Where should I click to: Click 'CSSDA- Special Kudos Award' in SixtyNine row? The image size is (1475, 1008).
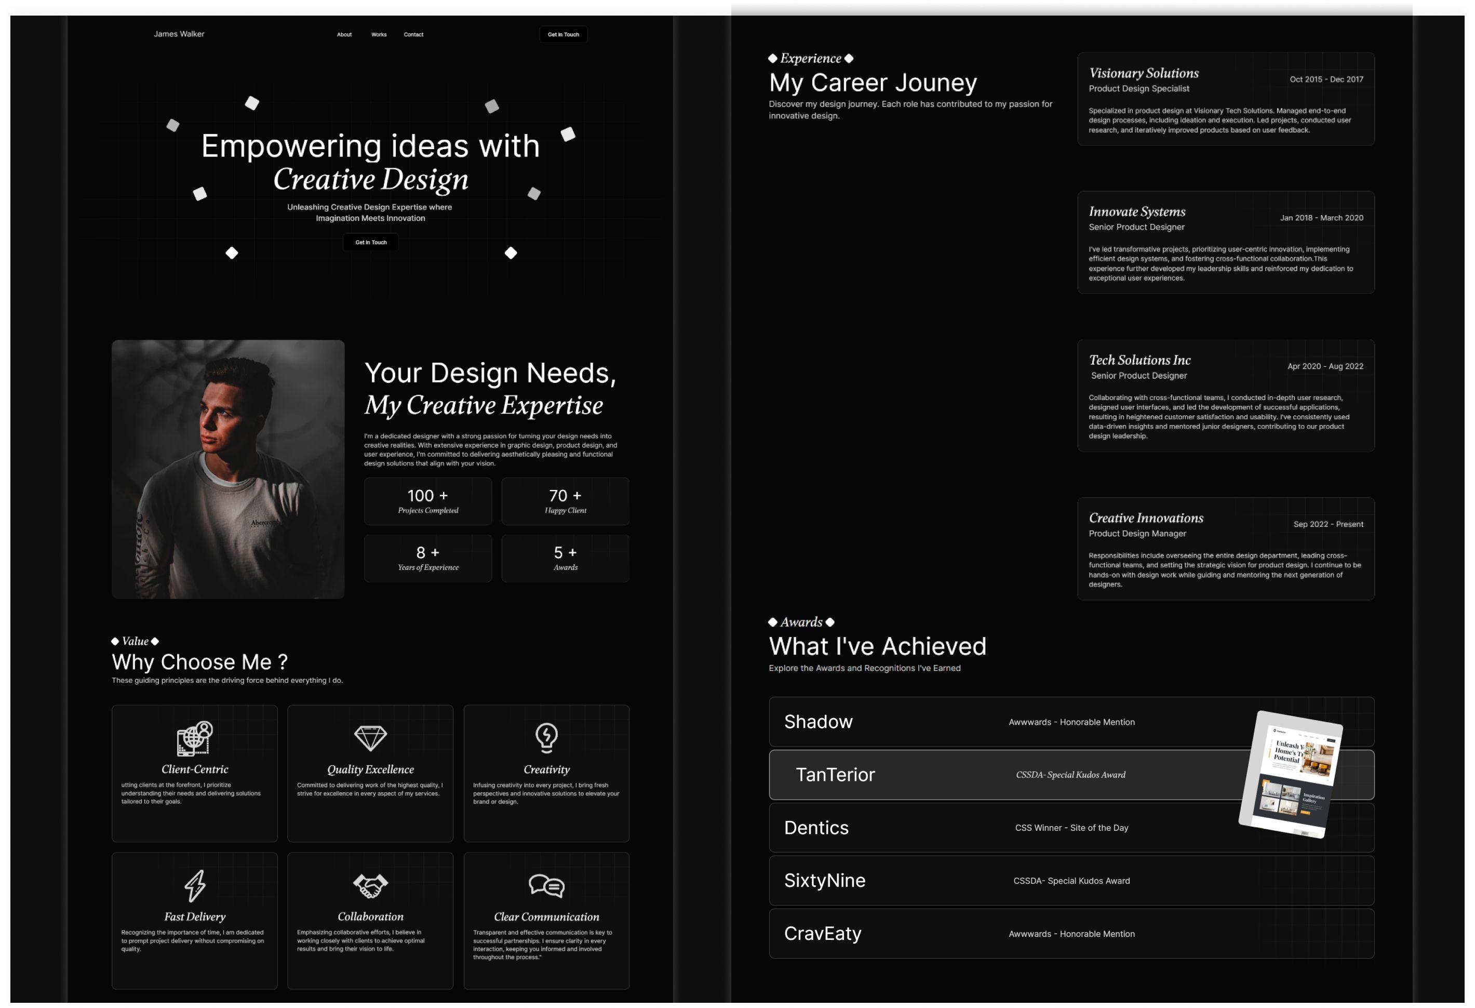[1071, 880]
